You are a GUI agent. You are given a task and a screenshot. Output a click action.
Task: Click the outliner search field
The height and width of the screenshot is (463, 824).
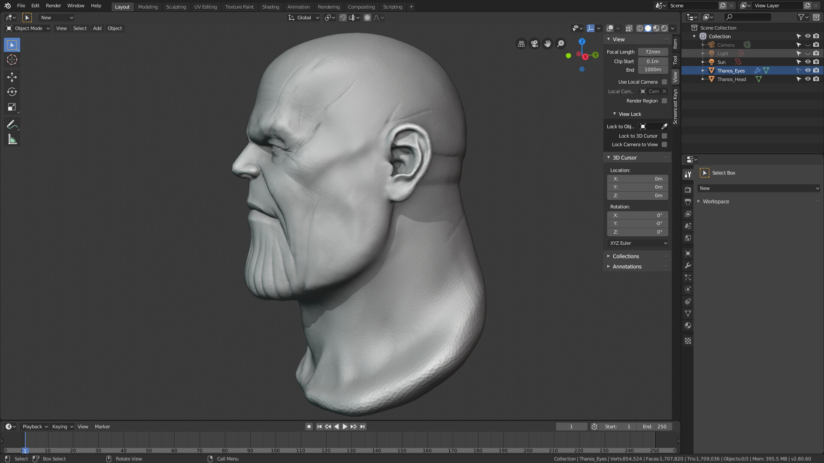747,17
